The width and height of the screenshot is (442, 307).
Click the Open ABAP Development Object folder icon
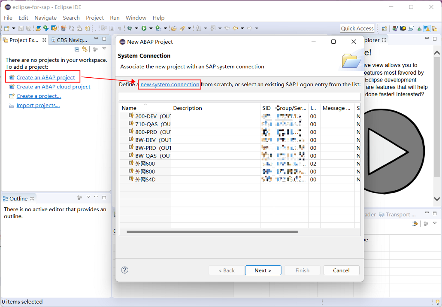pos(38,28)
